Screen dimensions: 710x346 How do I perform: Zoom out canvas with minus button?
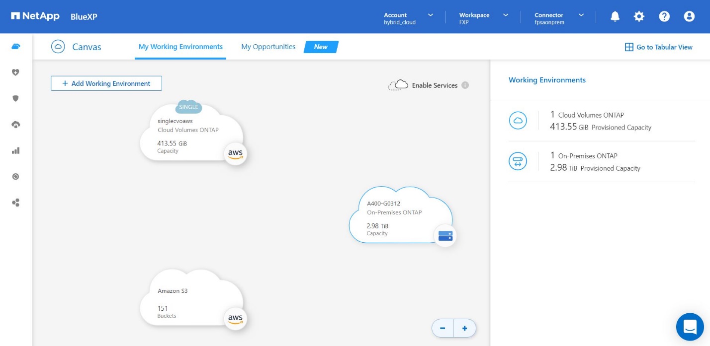[443, 328]
